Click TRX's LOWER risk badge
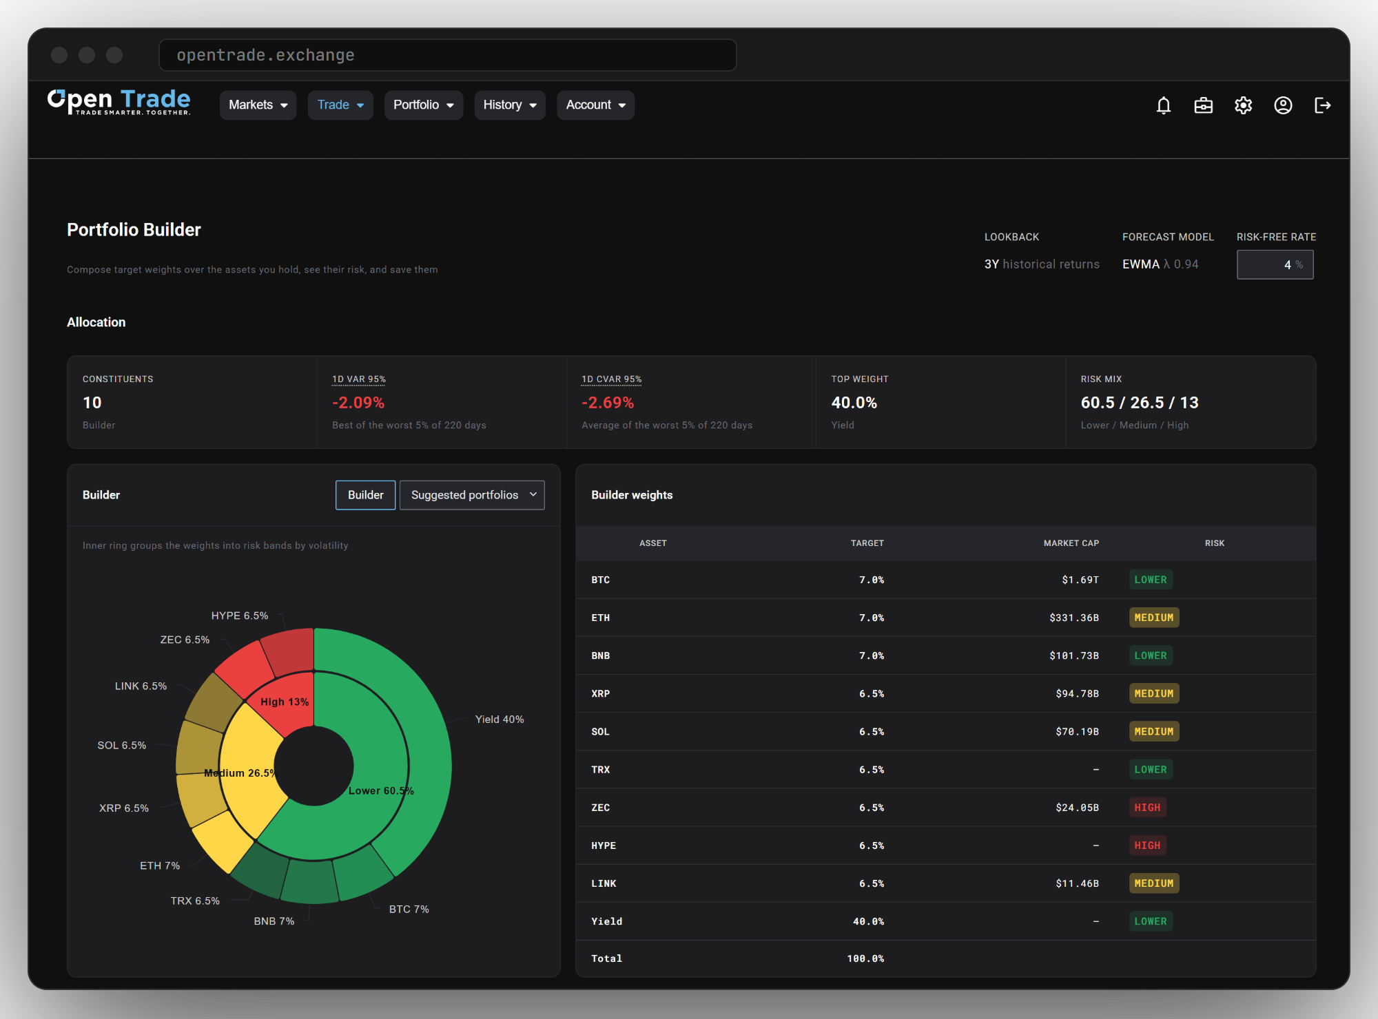The height and width of the screenshot is (1019, 1378). tap(1151, 770)
